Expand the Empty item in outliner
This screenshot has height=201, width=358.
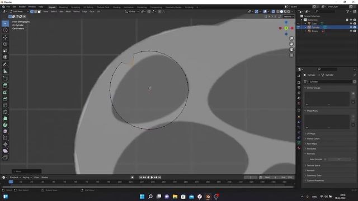[305, 31]
